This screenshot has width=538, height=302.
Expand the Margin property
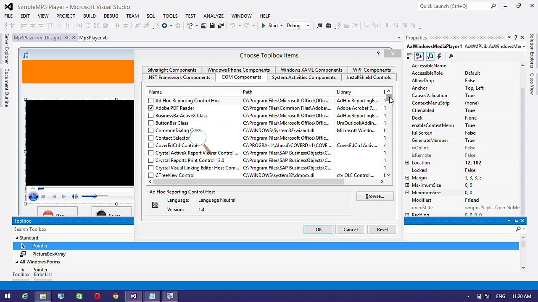(407, 178)
